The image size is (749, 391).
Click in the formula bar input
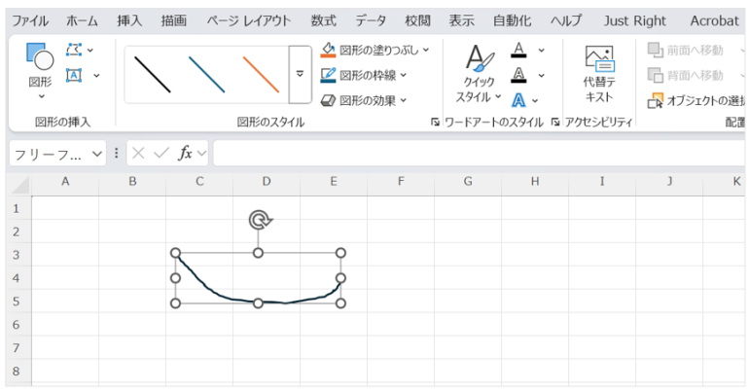coord(480,154)
